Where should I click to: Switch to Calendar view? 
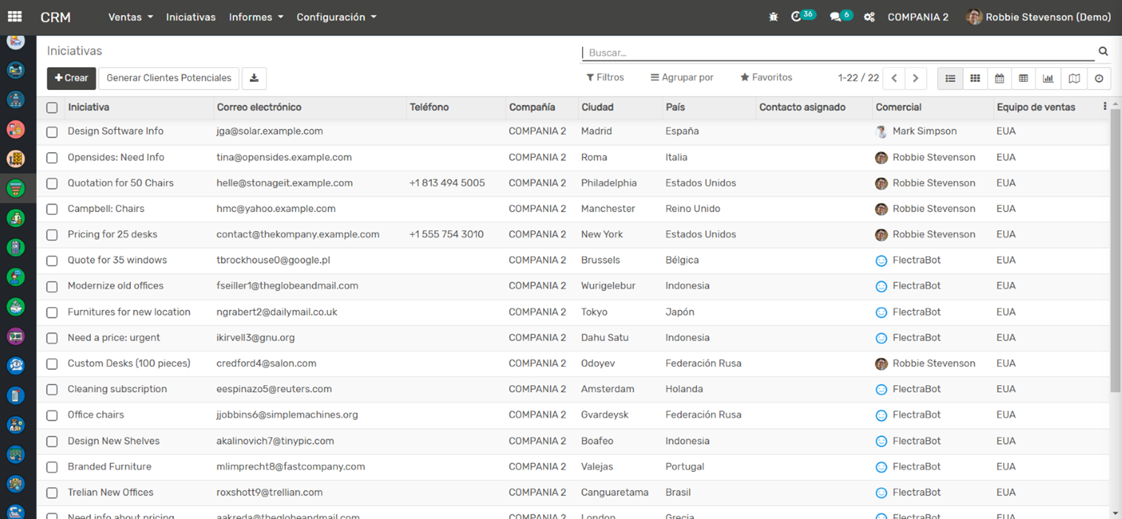tap(999, 78)
